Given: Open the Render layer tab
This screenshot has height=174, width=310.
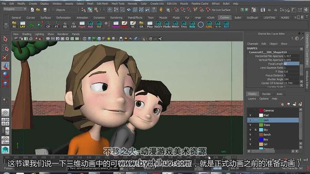Looking at the screenshot, I should [x=266, y=94].
